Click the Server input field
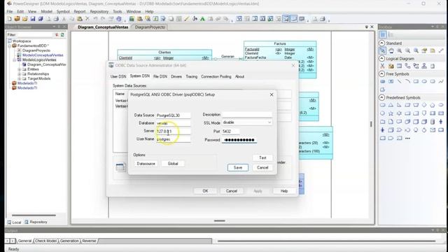 (173, 131)
